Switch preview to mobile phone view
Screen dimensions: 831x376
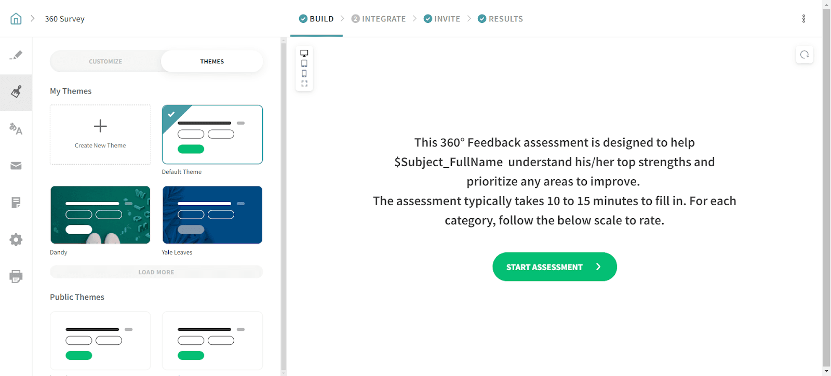[x=304, y=73]
